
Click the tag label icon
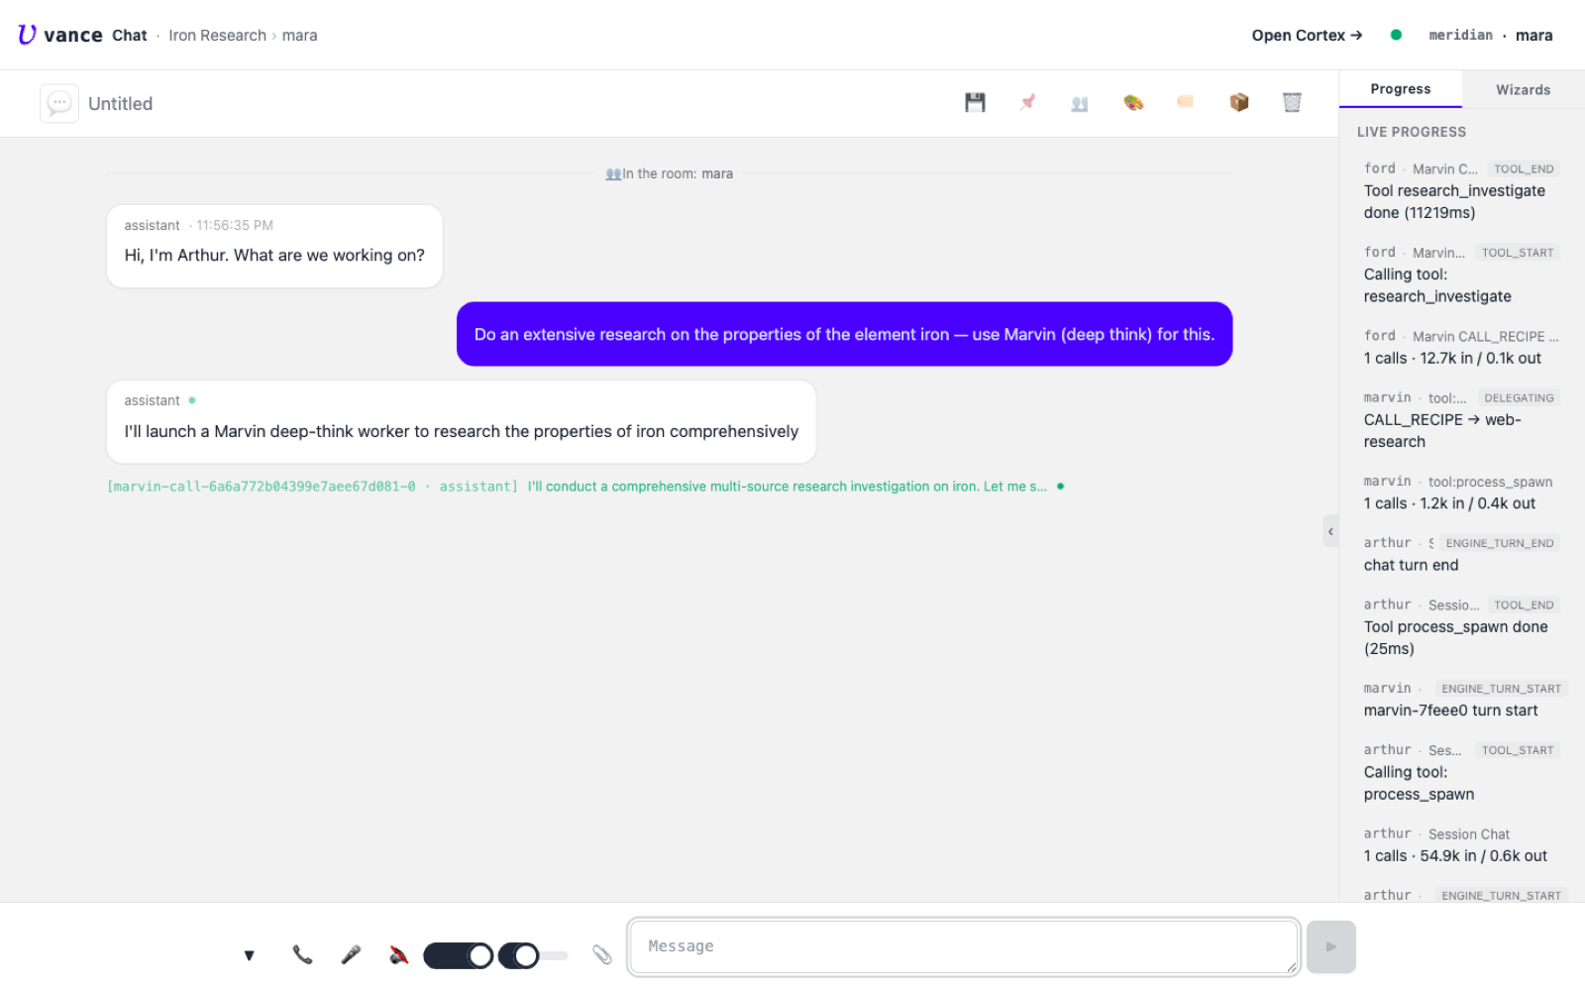coord(1186,101)
